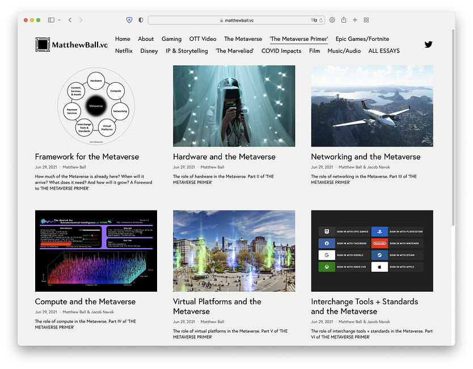Toggle the Safari sidebar icon
Image resolution: width=473 pixels, height=369 pixels.
click(51, 20)
